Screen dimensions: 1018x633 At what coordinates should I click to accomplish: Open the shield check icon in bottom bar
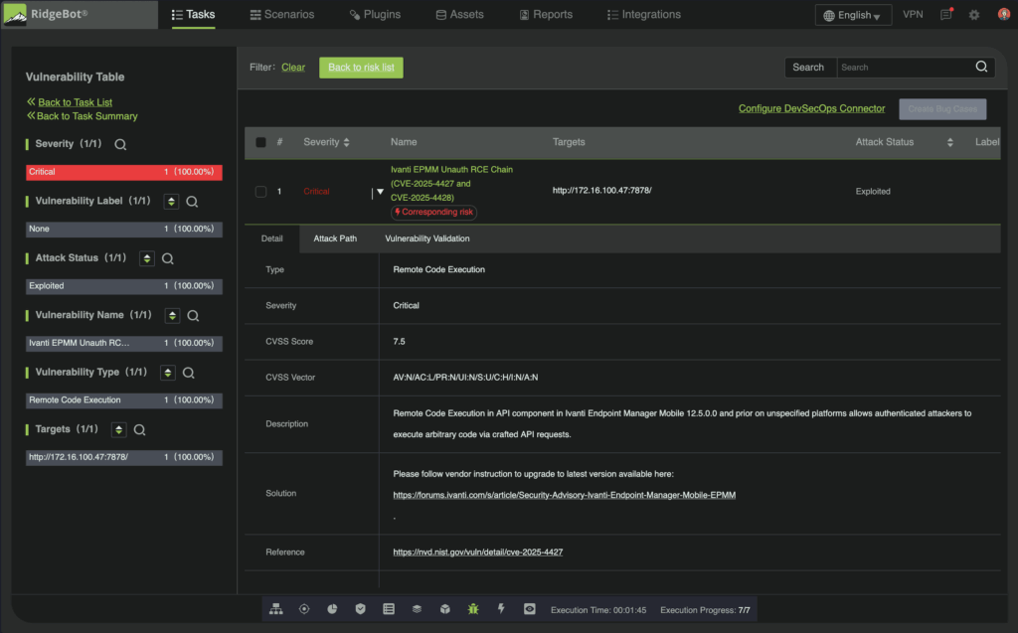tap(360, 609)
